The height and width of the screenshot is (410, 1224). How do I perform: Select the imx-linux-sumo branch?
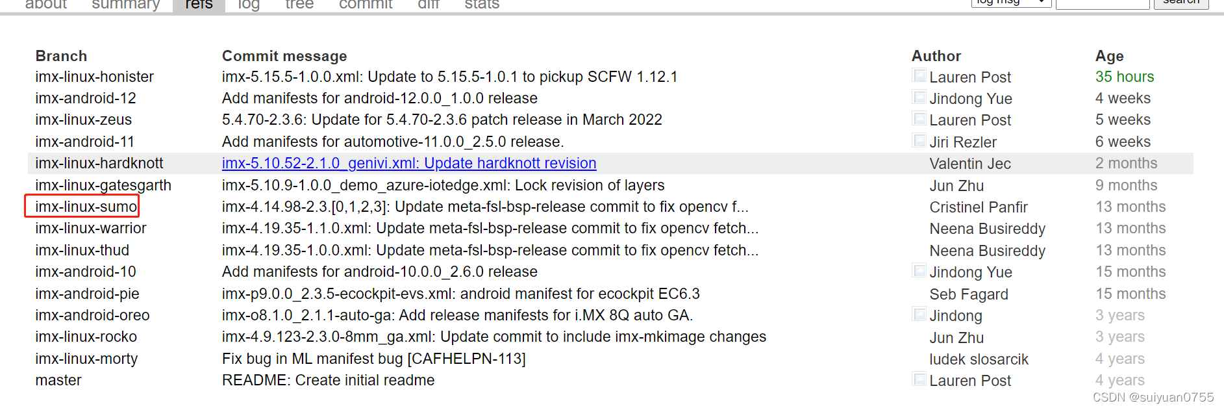81,206
